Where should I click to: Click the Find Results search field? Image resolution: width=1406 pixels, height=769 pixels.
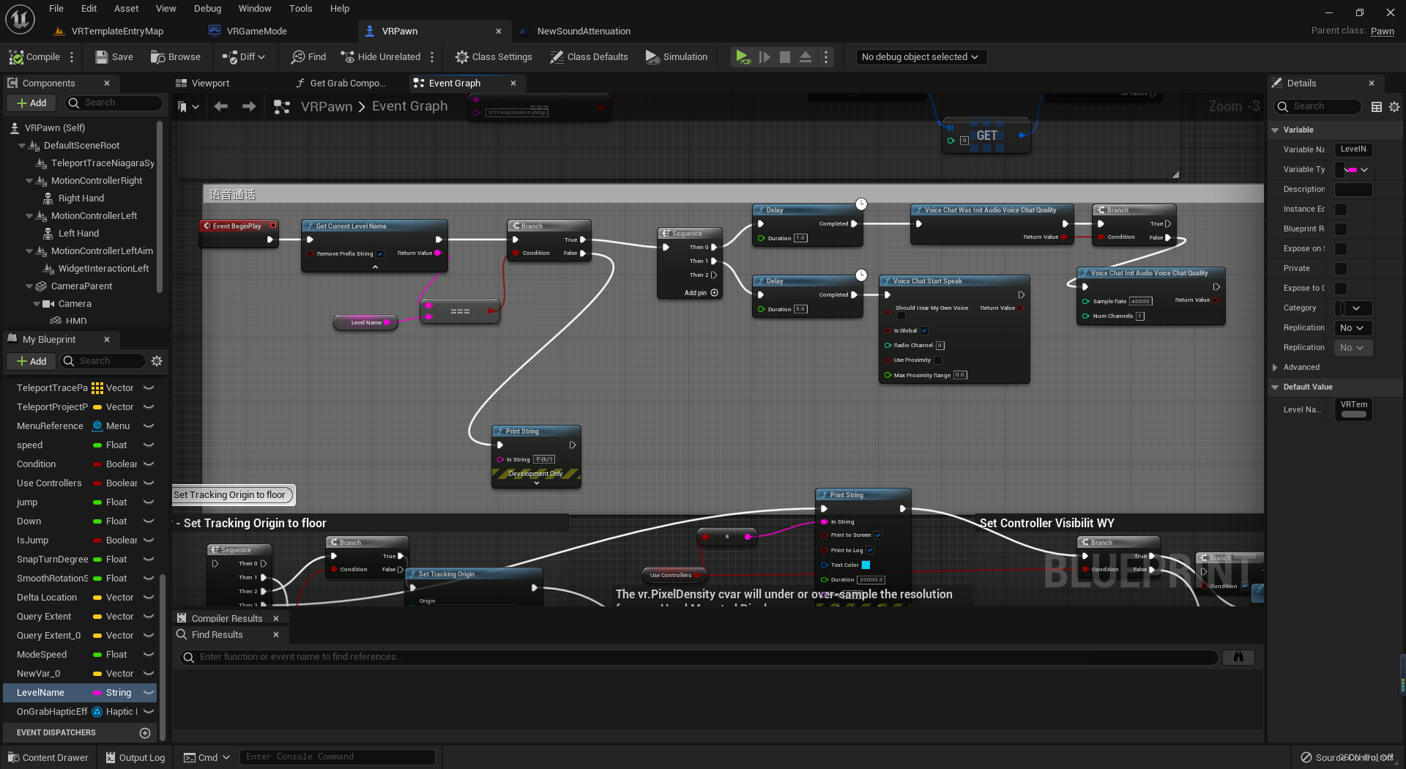pyautogui.click(x=699, y=657)
